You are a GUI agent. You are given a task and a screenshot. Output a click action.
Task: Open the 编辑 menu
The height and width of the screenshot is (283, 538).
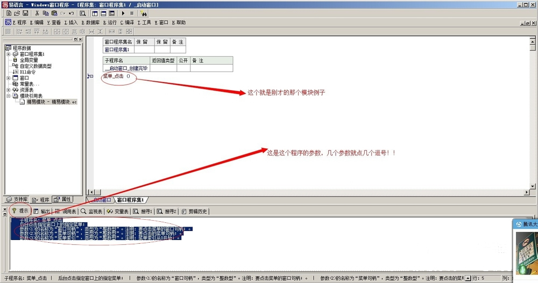[37, 22]
